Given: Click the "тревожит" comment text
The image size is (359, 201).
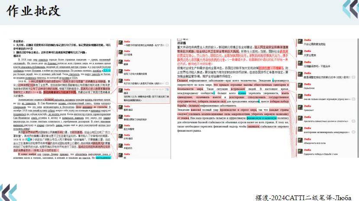Looking at the screenshot, I should [309, 110].
